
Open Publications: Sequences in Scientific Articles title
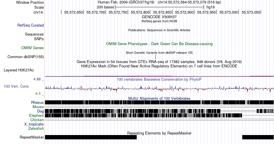pyautogui.click(x=159, y=30)
